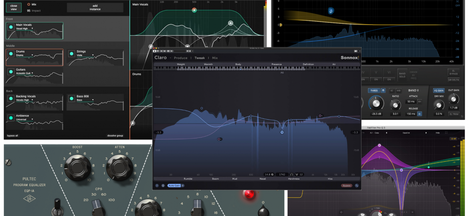The image size is (469, 216).
Task: Click dissolve group in the mixer window
Action: 115,136
